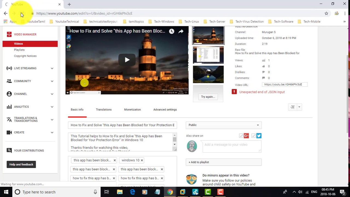Expand the Create section

52,133
